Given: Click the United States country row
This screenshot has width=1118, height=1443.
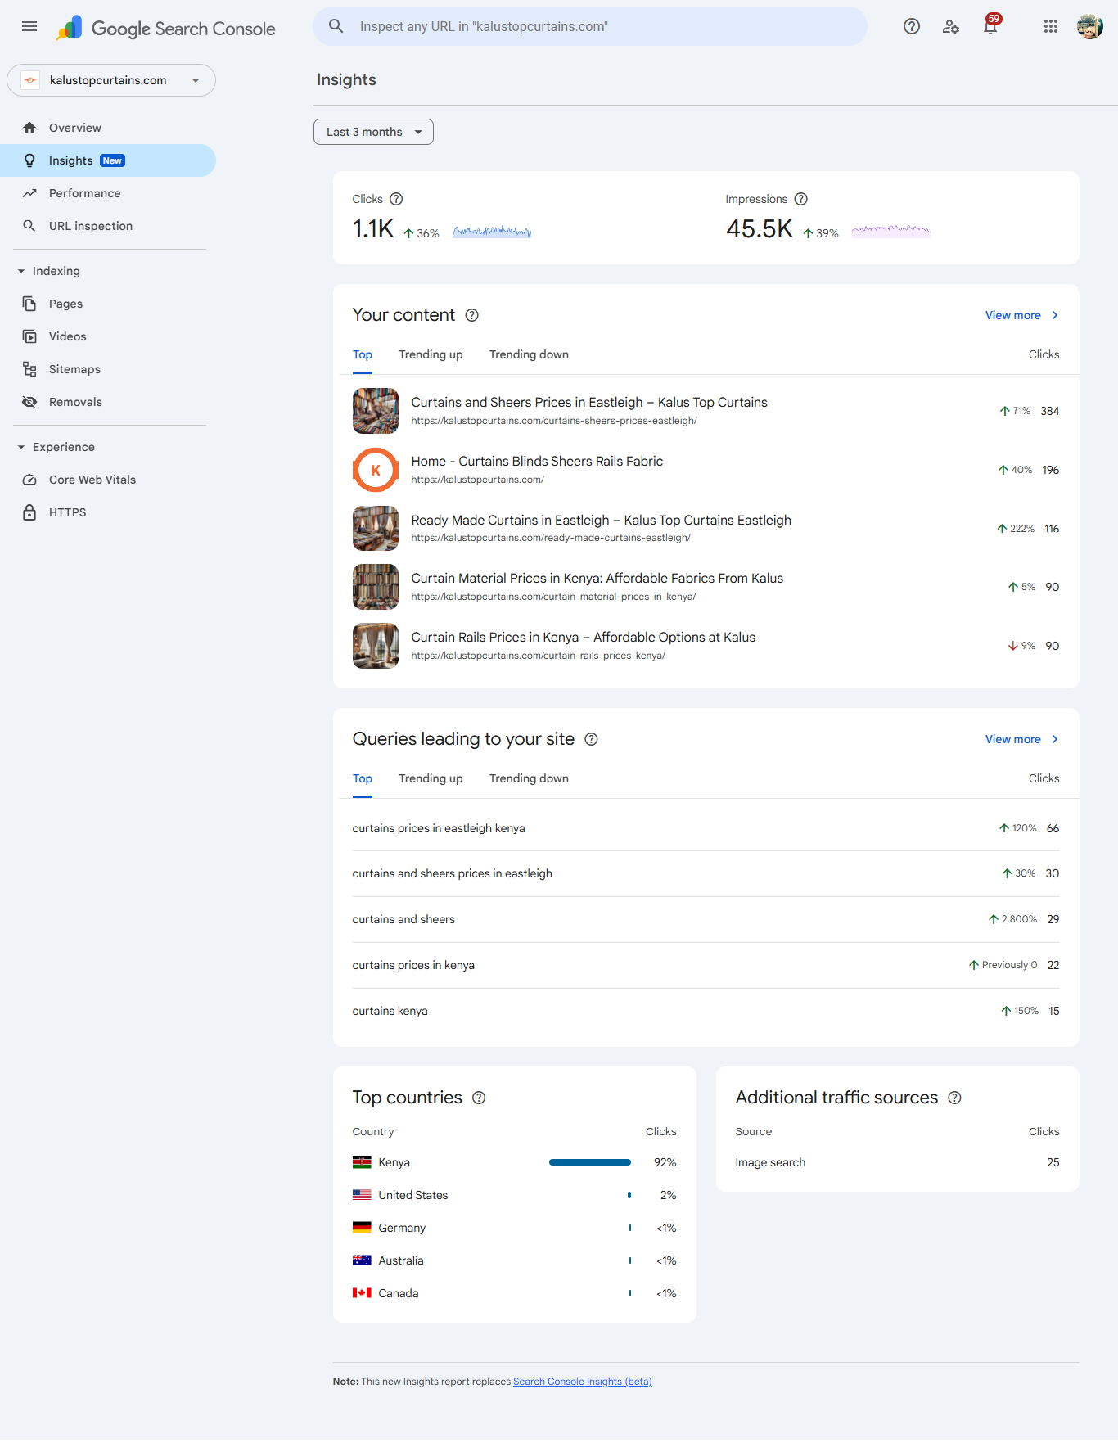Looking at the screenshot, I should point(514,1195).
